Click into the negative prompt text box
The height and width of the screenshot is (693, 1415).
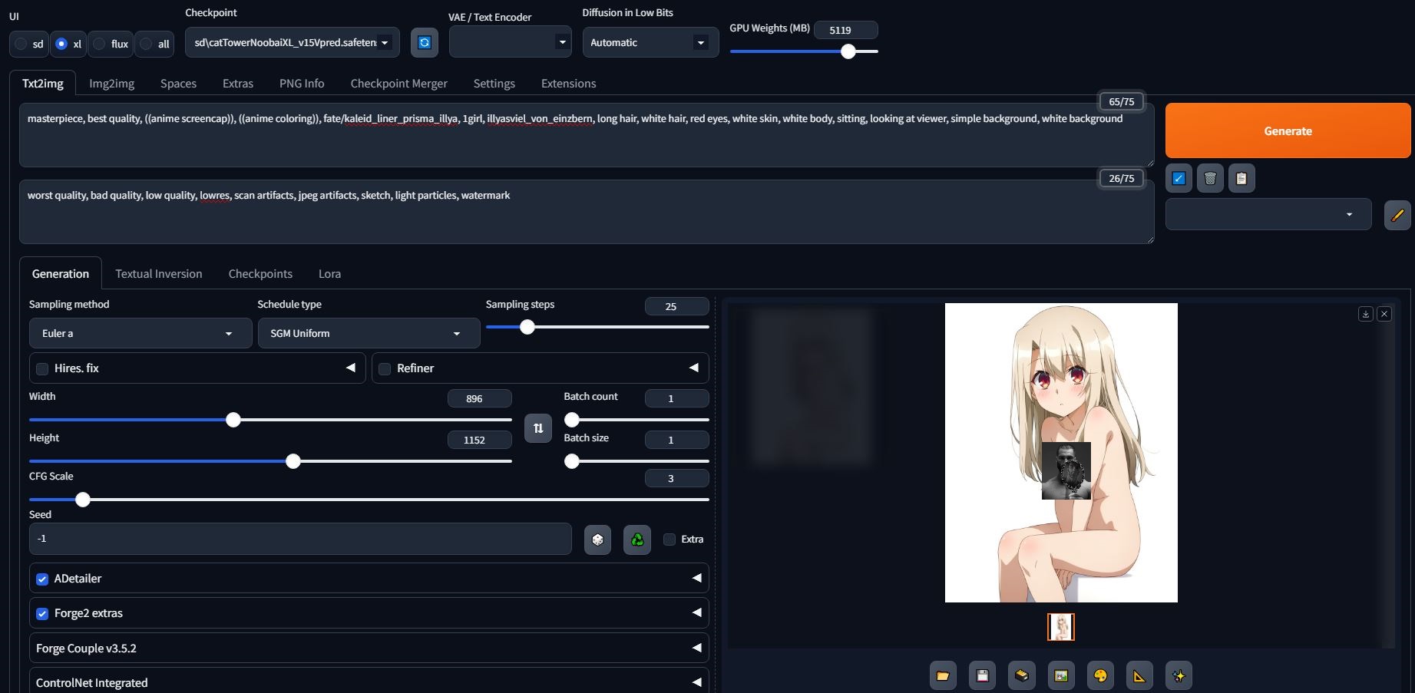click(587, 212)
